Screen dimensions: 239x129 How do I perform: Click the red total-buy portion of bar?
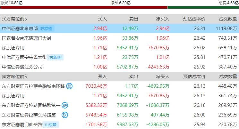(84, 7)
